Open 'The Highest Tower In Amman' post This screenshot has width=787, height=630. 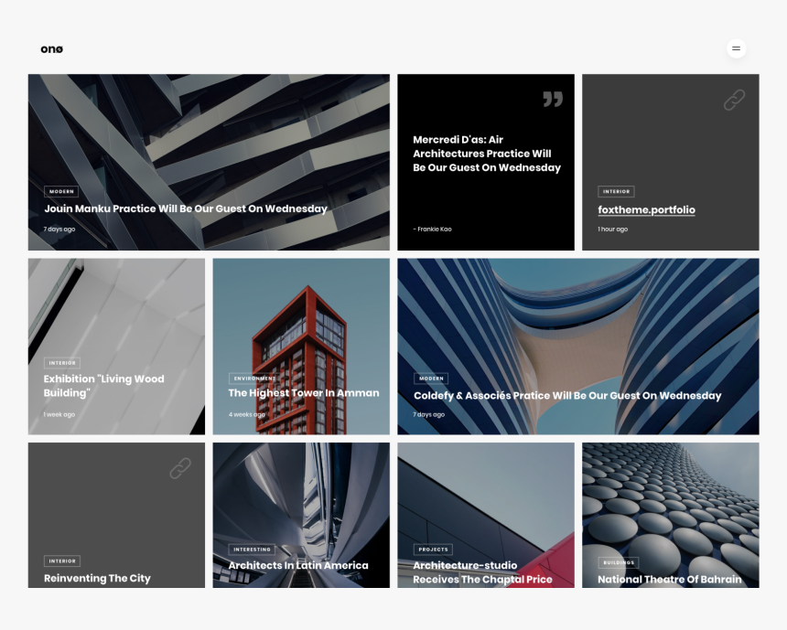pyautogui.click(x=304, y=393)
